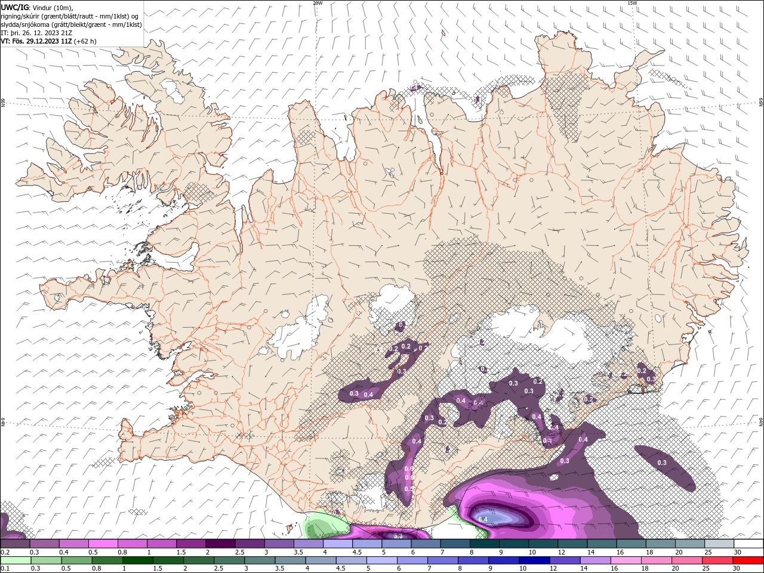Viewport: 764px width, 573px height.
Task: Click the 2.5 value in purple legend
Action: coord(239,552)
